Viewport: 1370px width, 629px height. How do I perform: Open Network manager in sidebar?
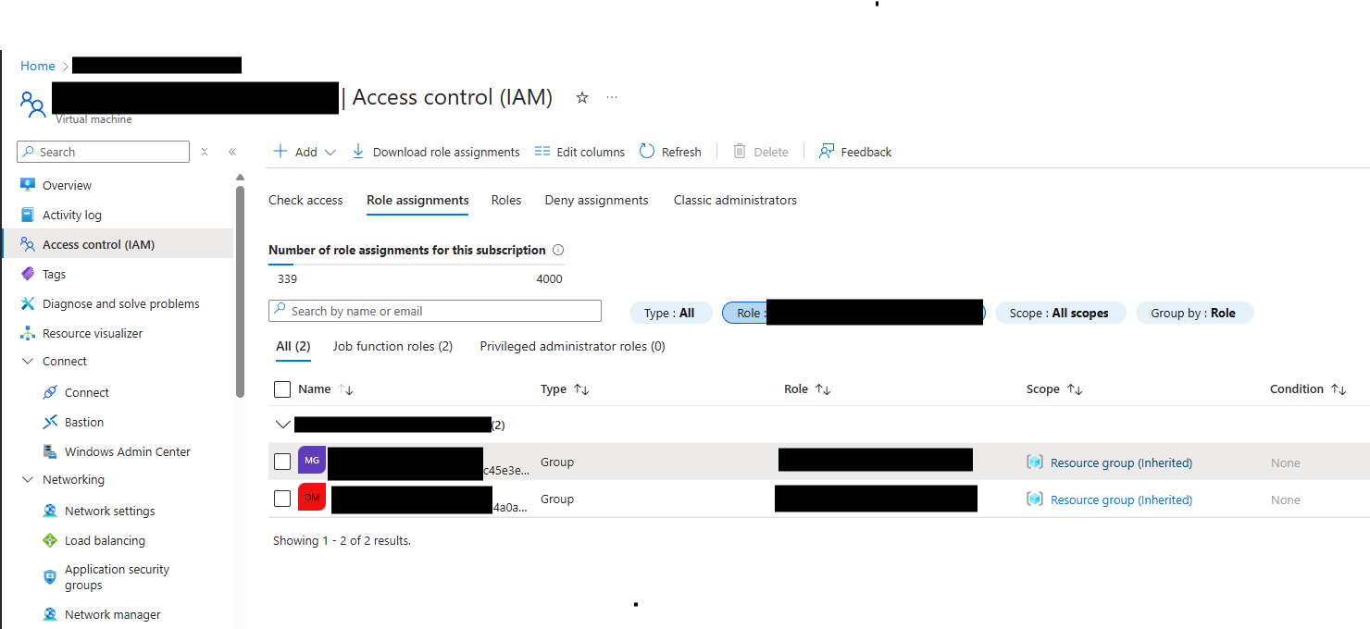(x=113, y=614)
